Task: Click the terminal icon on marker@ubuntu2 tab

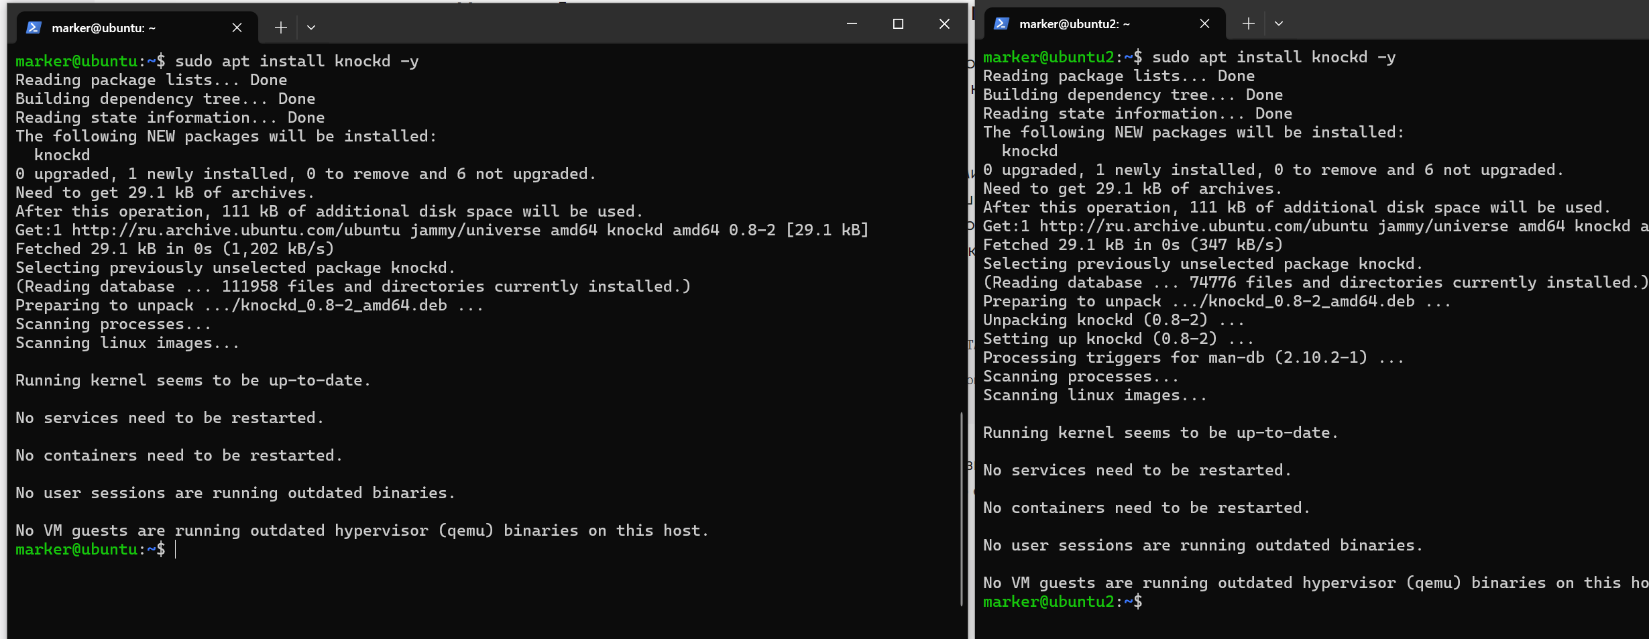Action: point(1001,23)
